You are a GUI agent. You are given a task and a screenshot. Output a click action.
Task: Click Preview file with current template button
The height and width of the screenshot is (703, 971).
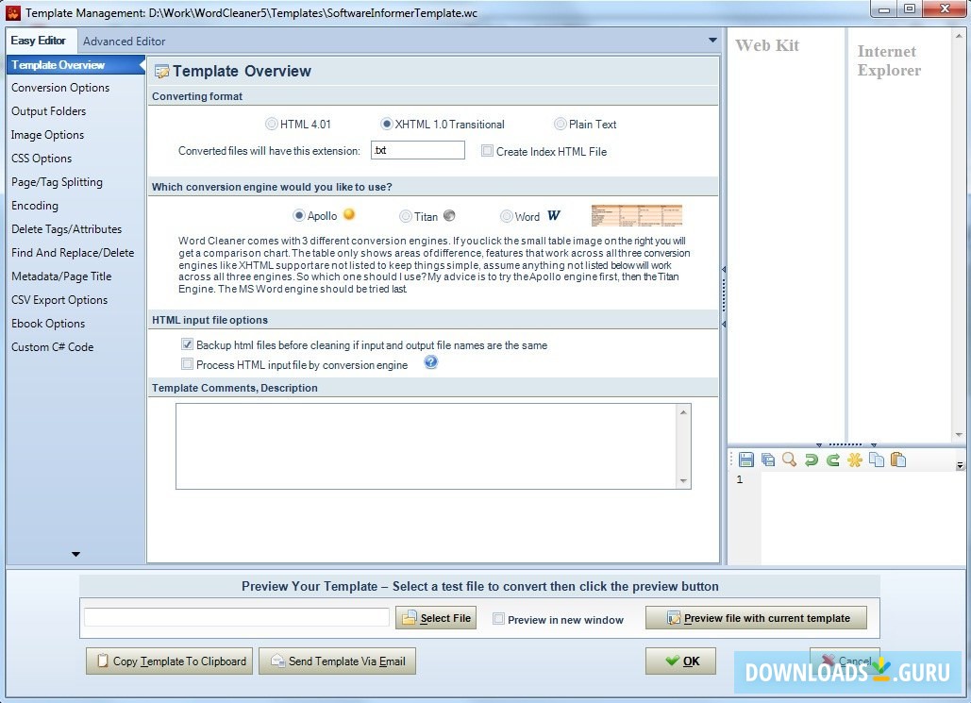coord(756,617)
